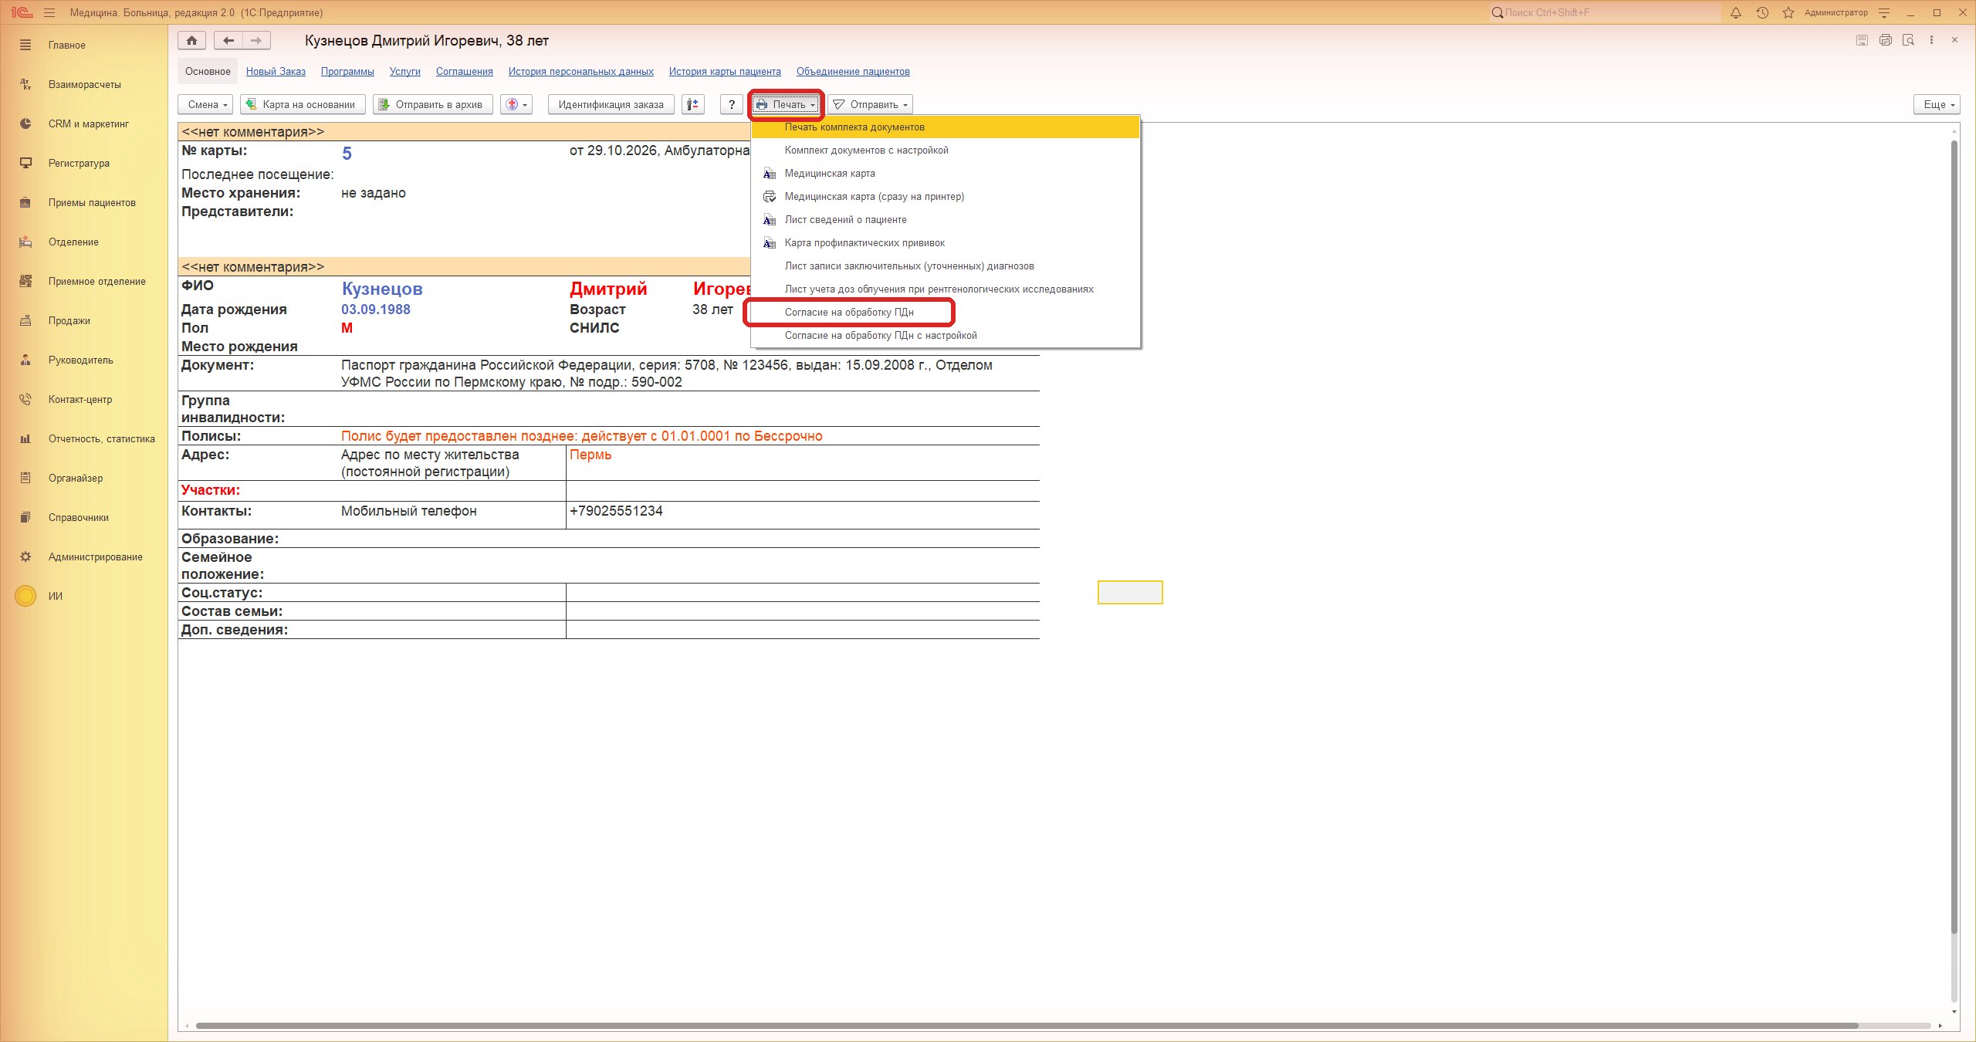1976x1042 pixels.
Task: Click the Отправить в архив button
Action: pos(432,104)
